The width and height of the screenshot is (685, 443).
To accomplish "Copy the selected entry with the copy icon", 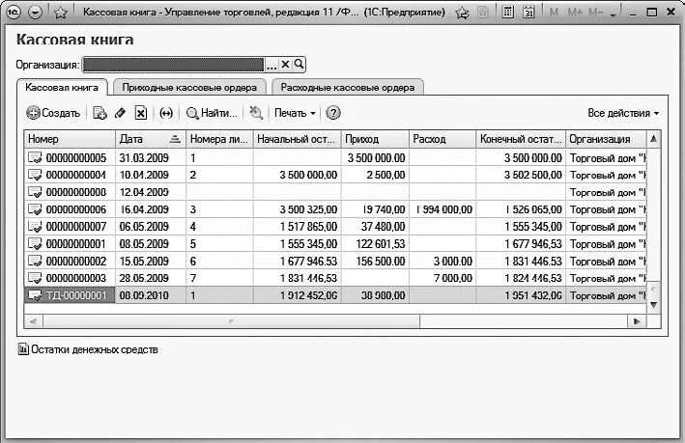I will click(100, 113).
